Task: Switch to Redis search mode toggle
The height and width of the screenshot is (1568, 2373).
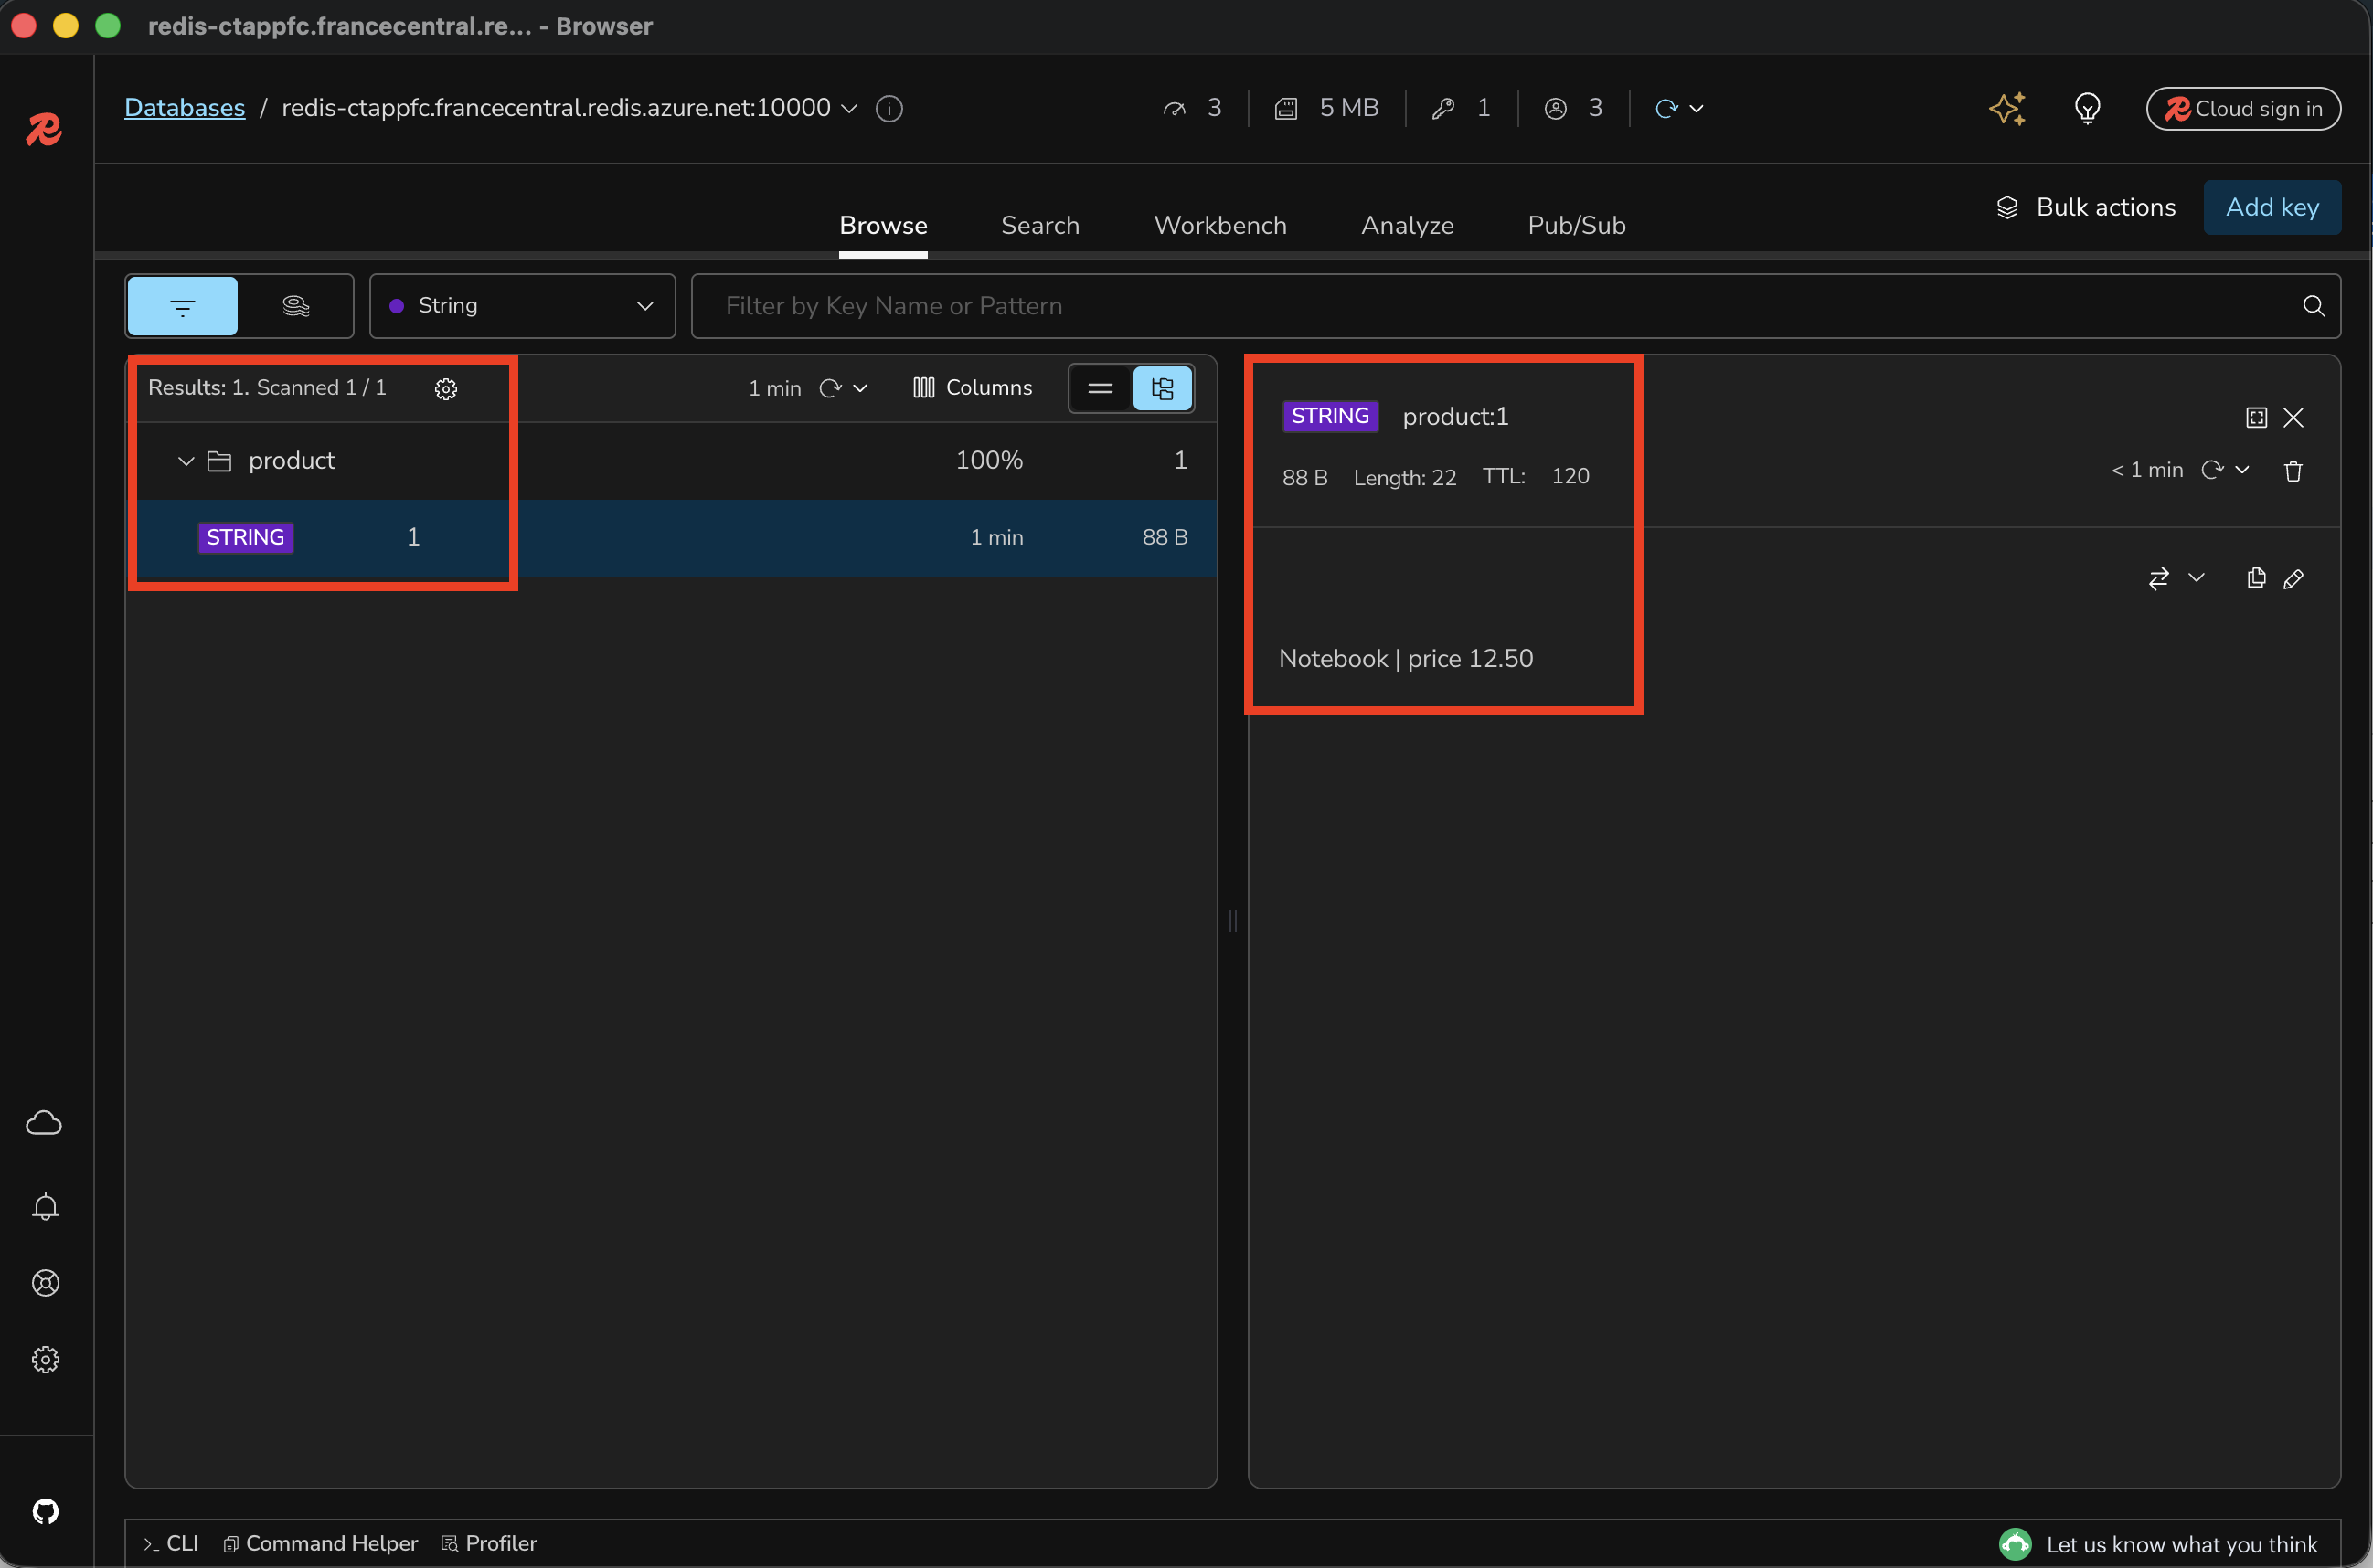Action: point(295,306)
